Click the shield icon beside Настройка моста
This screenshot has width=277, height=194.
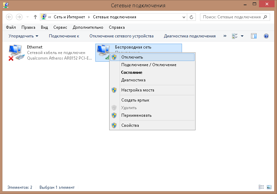(114, 90)
